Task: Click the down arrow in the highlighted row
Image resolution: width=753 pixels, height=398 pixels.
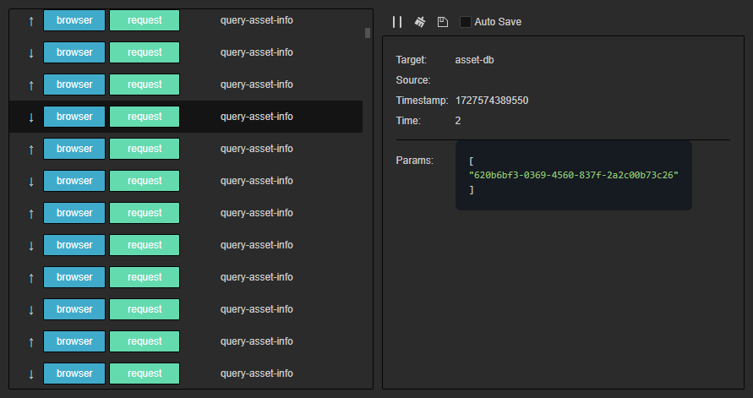Action: 31,117
